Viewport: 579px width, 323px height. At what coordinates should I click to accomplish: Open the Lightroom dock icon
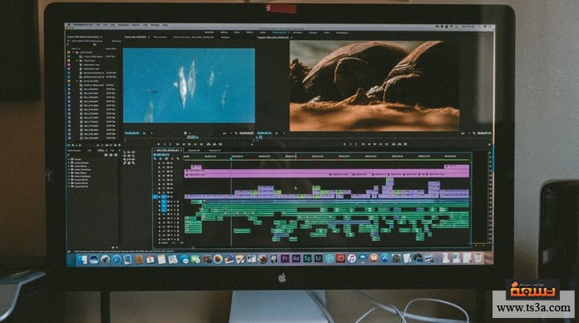pos(319,258)
